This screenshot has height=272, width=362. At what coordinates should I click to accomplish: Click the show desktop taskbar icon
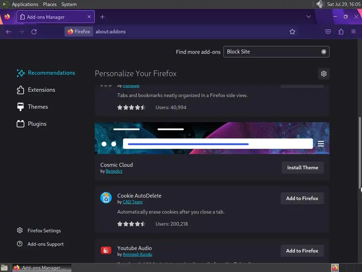[4, 268]
